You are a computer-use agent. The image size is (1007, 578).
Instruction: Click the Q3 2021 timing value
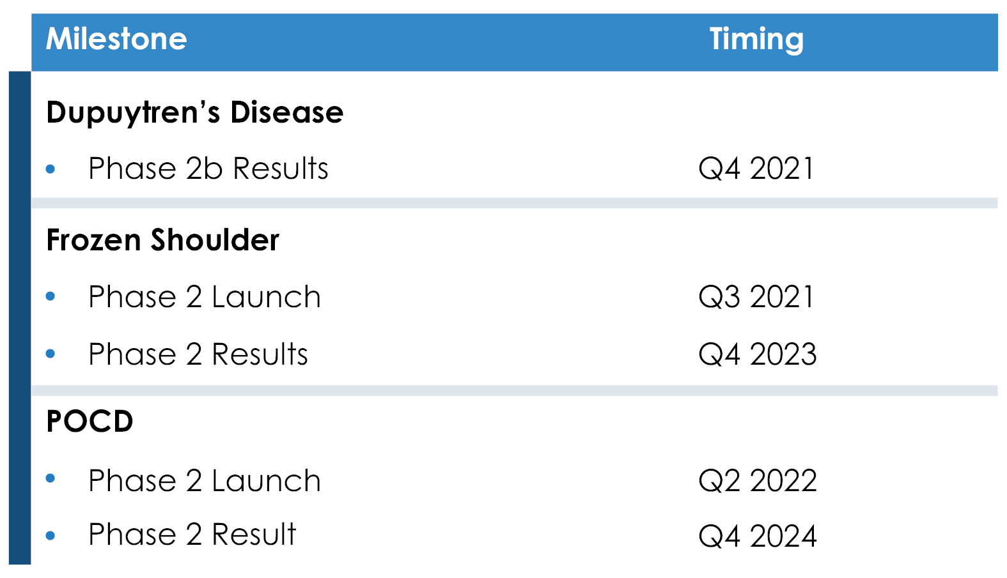[756, 297]
